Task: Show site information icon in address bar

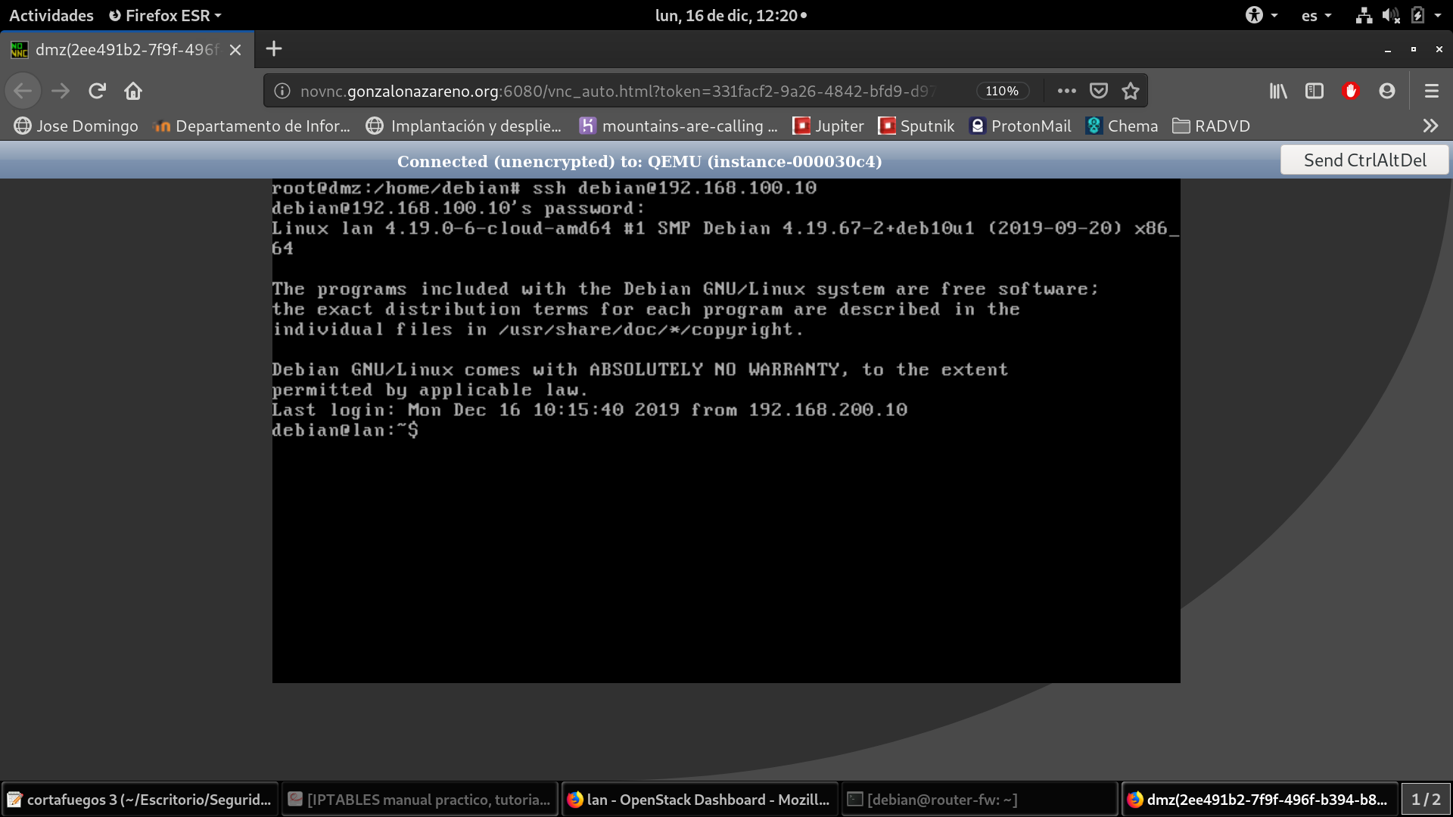Action: (x=282, y=91)
